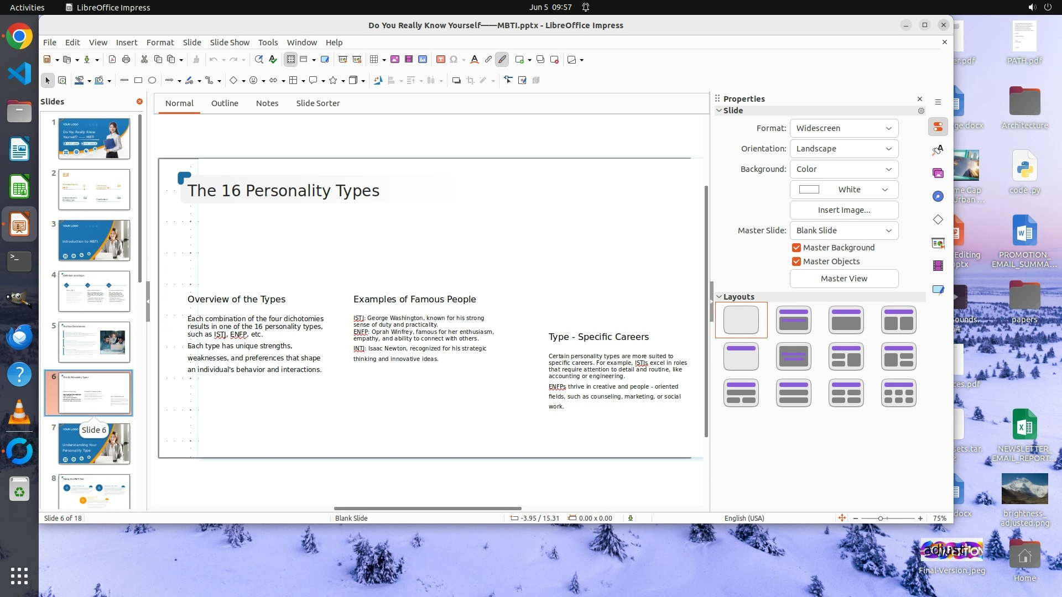Select the Rectangle drawing tool
The height and width of the screenshot is (597, 1062).
(138, 81)
